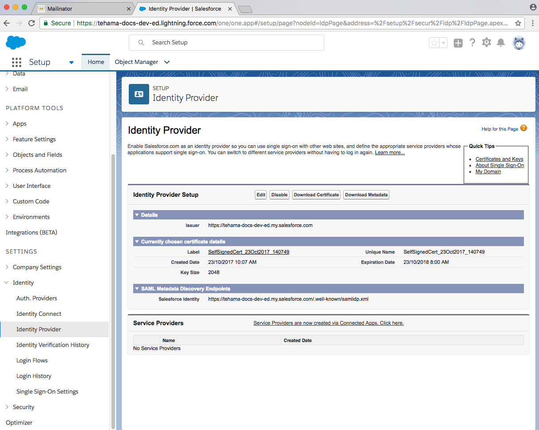Click the Salesforce cloud logo
Viewport: 539px width, 430px height.
pos(16,43)
